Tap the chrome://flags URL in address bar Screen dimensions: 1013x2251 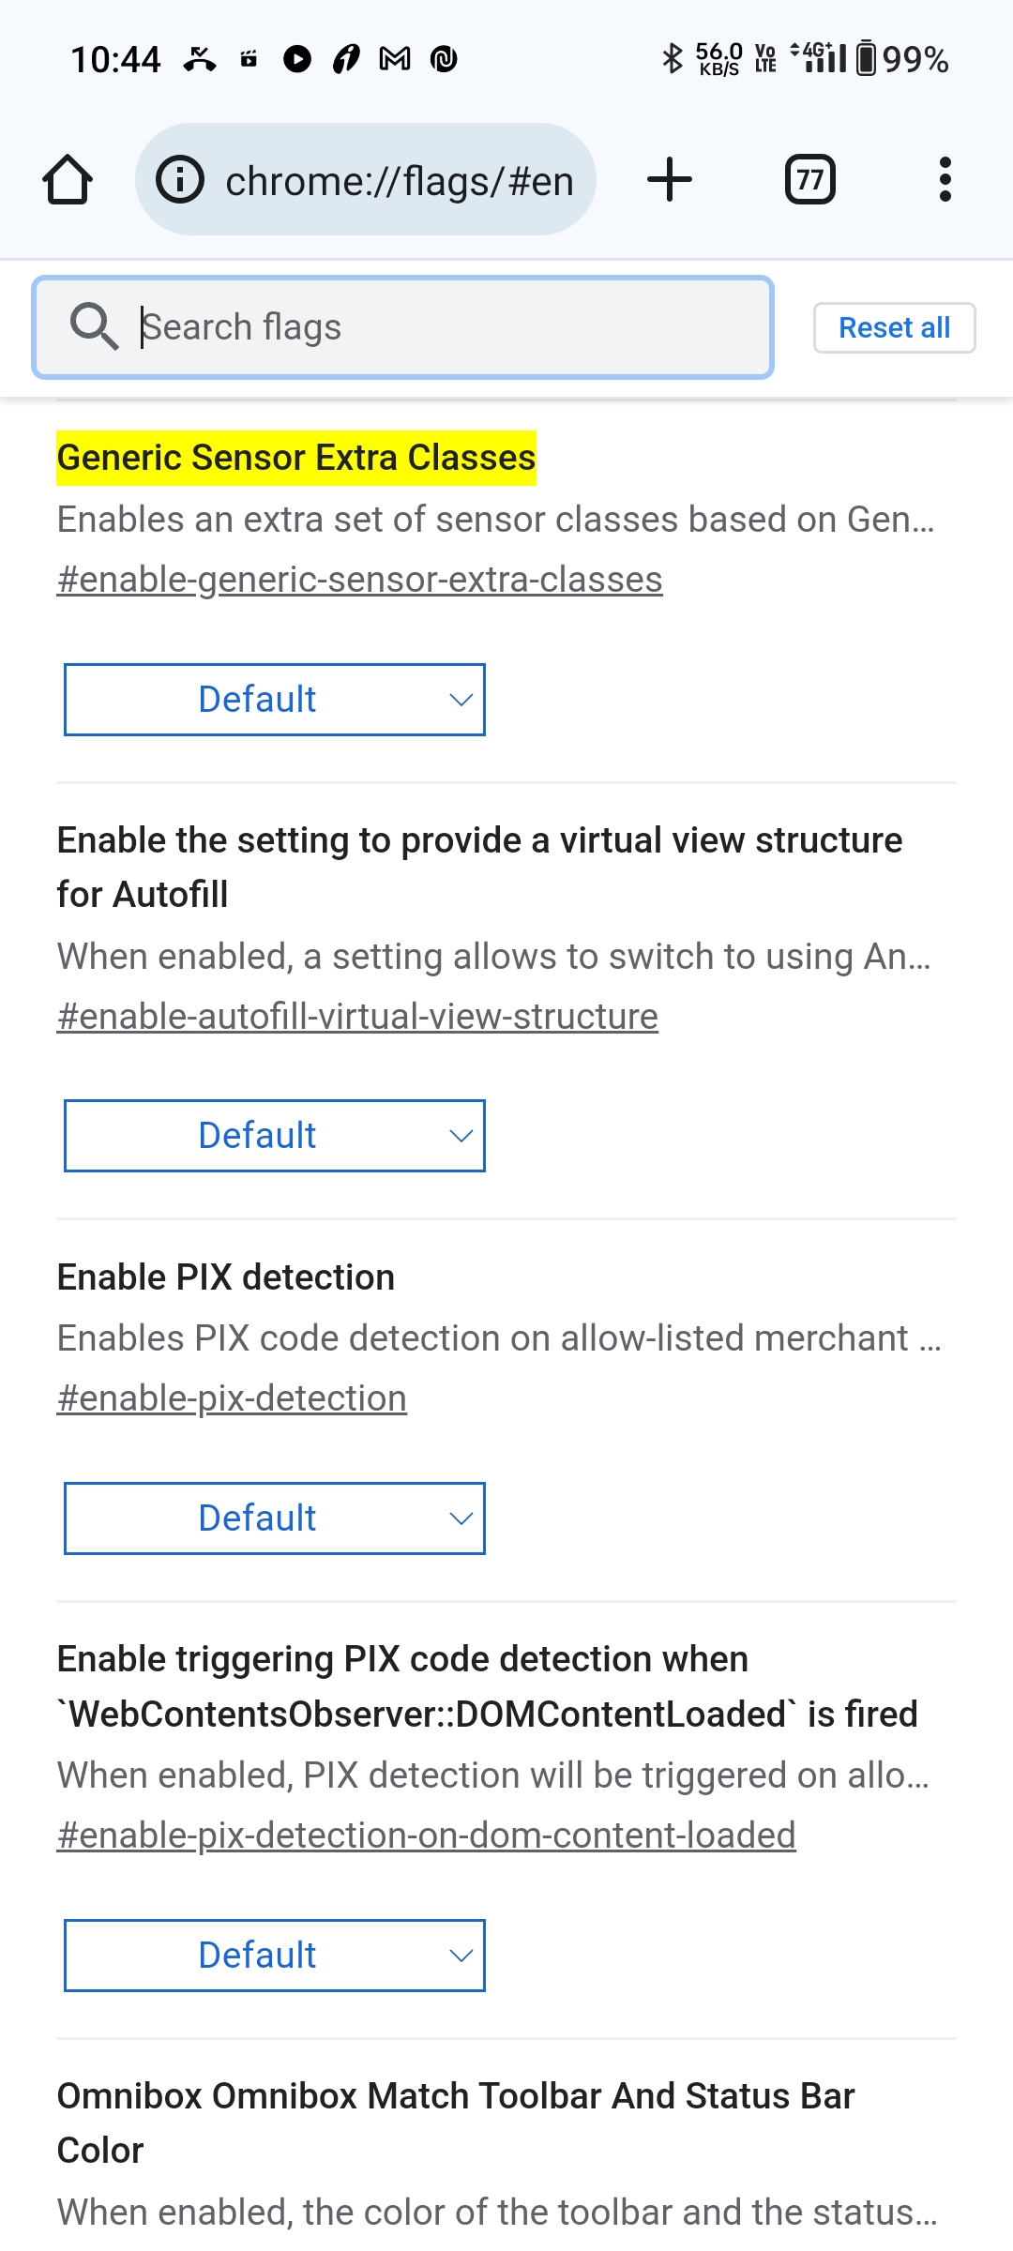click(400, 181)
